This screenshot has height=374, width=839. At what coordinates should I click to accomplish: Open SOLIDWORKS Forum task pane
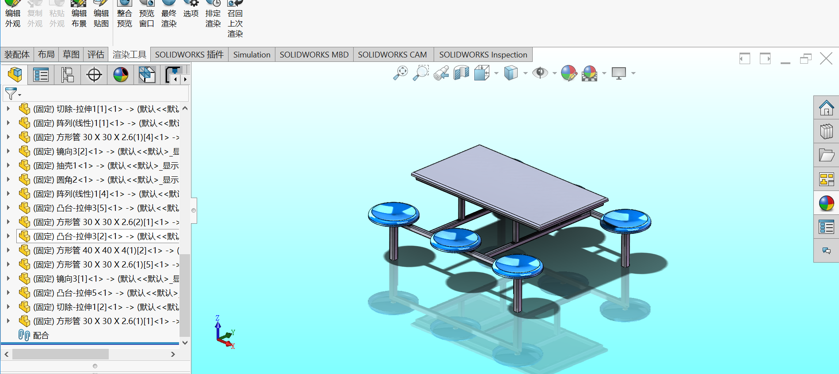click(x=826, y=251)
